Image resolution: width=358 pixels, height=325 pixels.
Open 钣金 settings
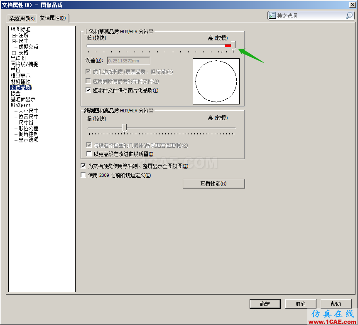[15, 94]
